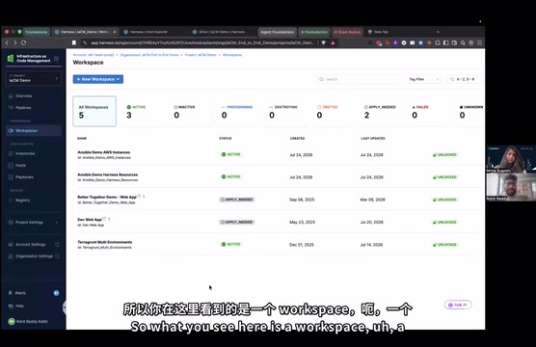
Task: Switch to the Harness Host Explorer browser tab
Action: [149, 32]
